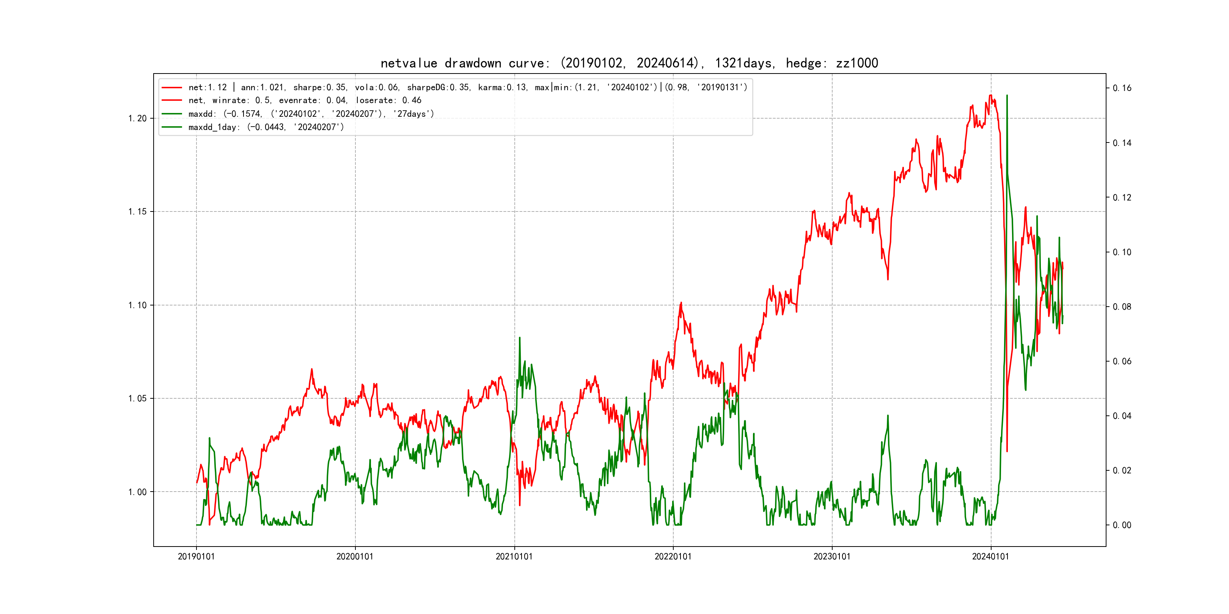This screenshot has height=614, width=1229.
Task: Click the 0.16 right axis tick label
Action: point(1122,88)
